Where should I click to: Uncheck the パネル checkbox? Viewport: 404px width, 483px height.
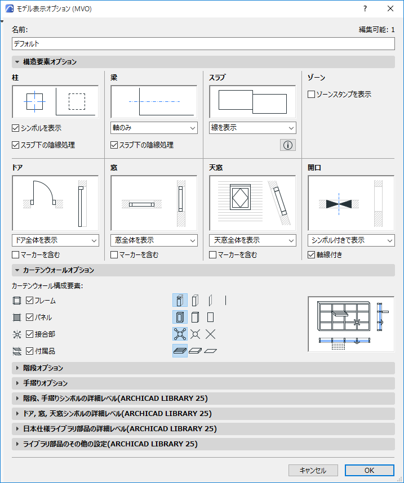[x=30, y=317]
